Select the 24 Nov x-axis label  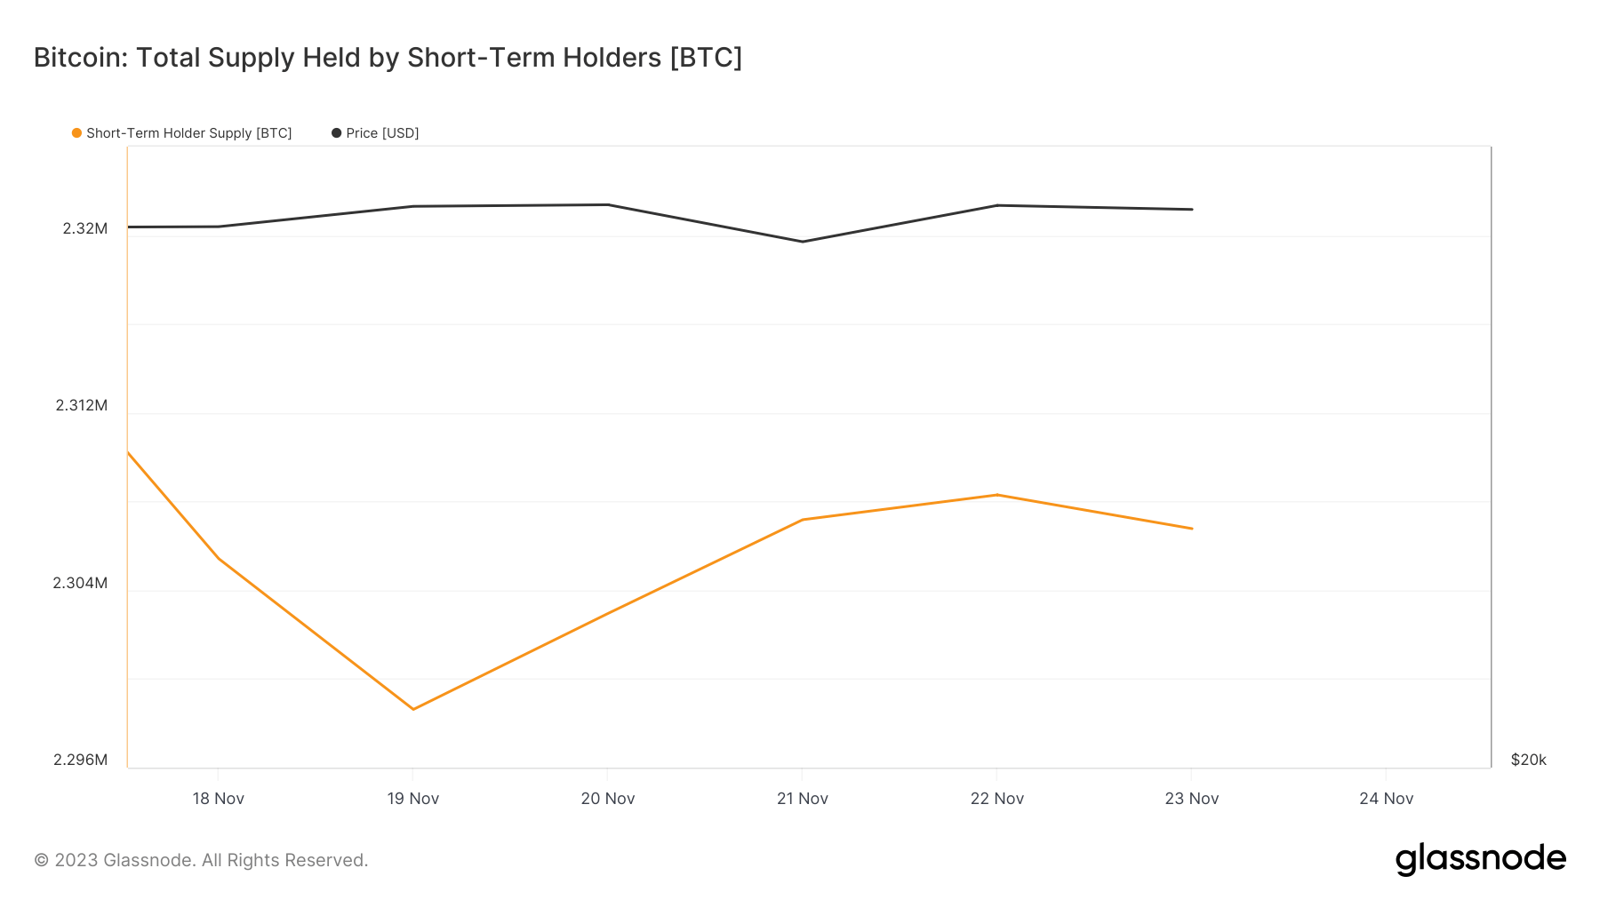point(1386,799)
